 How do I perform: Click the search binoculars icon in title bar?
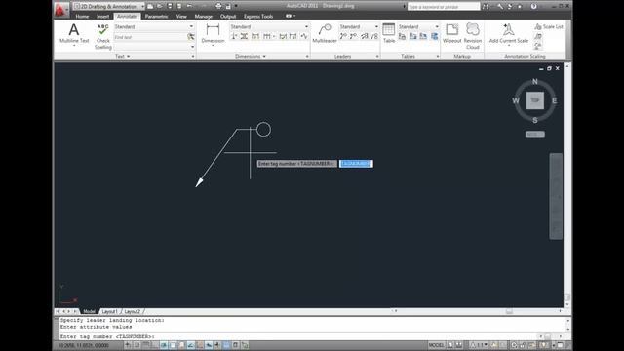[x=486, y=7]
